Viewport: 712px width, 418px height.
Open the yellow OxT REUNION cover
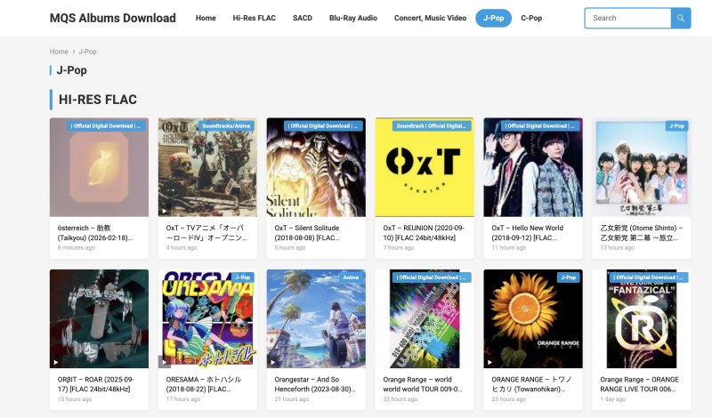425,167
